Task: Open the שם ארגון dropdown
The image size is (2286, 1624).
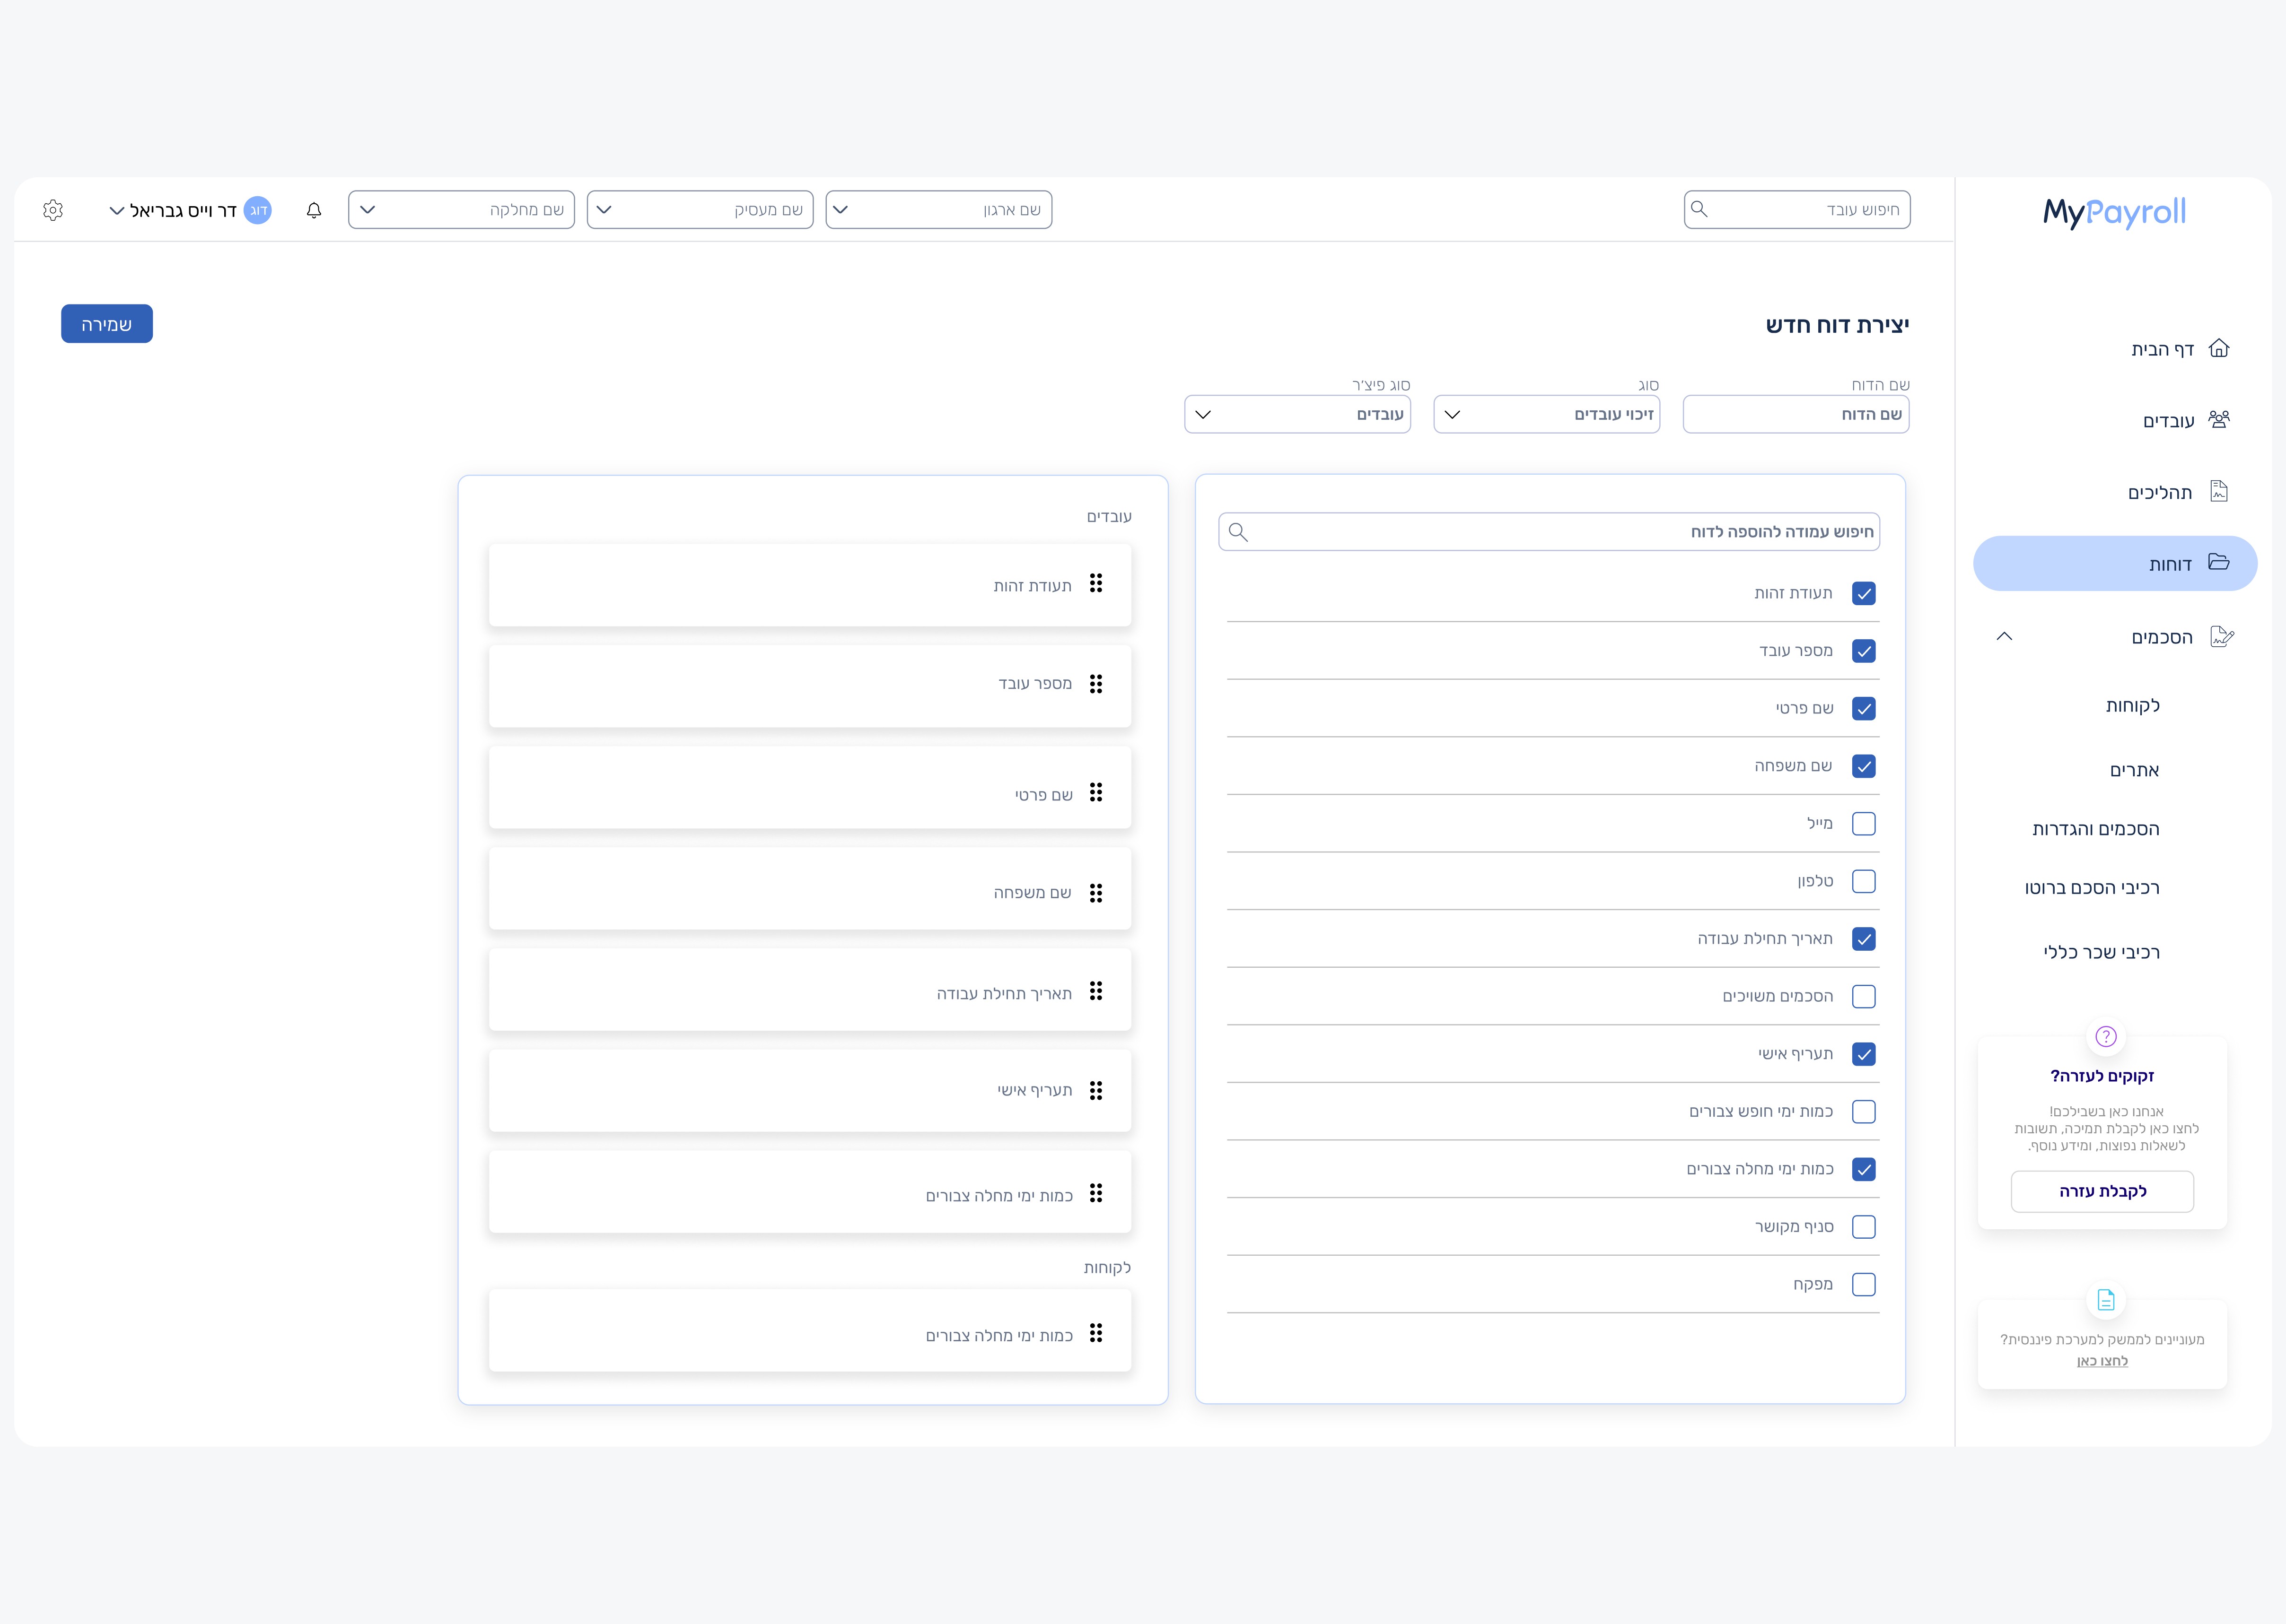Action: 938,210
